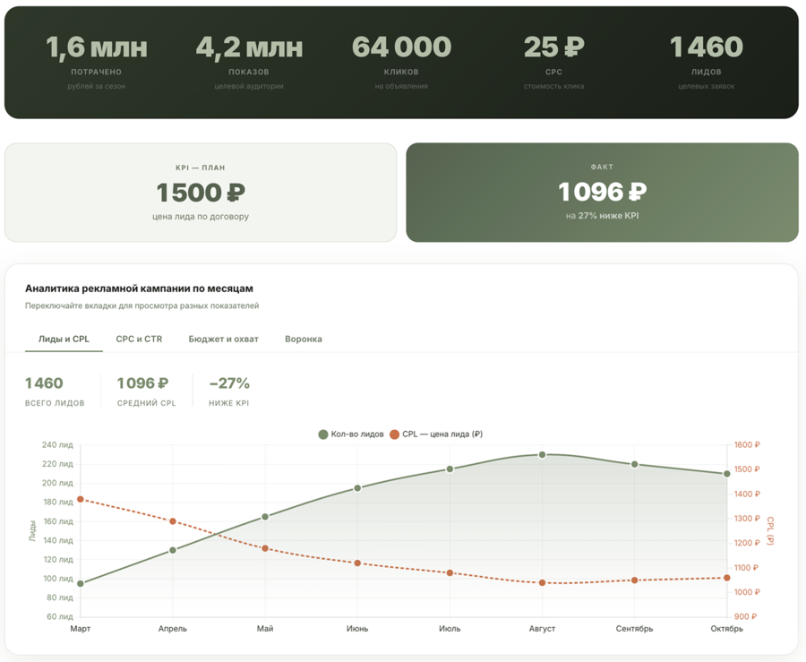Toggle the CPL — цена лида legend series
The image size is (806, 662).
[436, 434]
